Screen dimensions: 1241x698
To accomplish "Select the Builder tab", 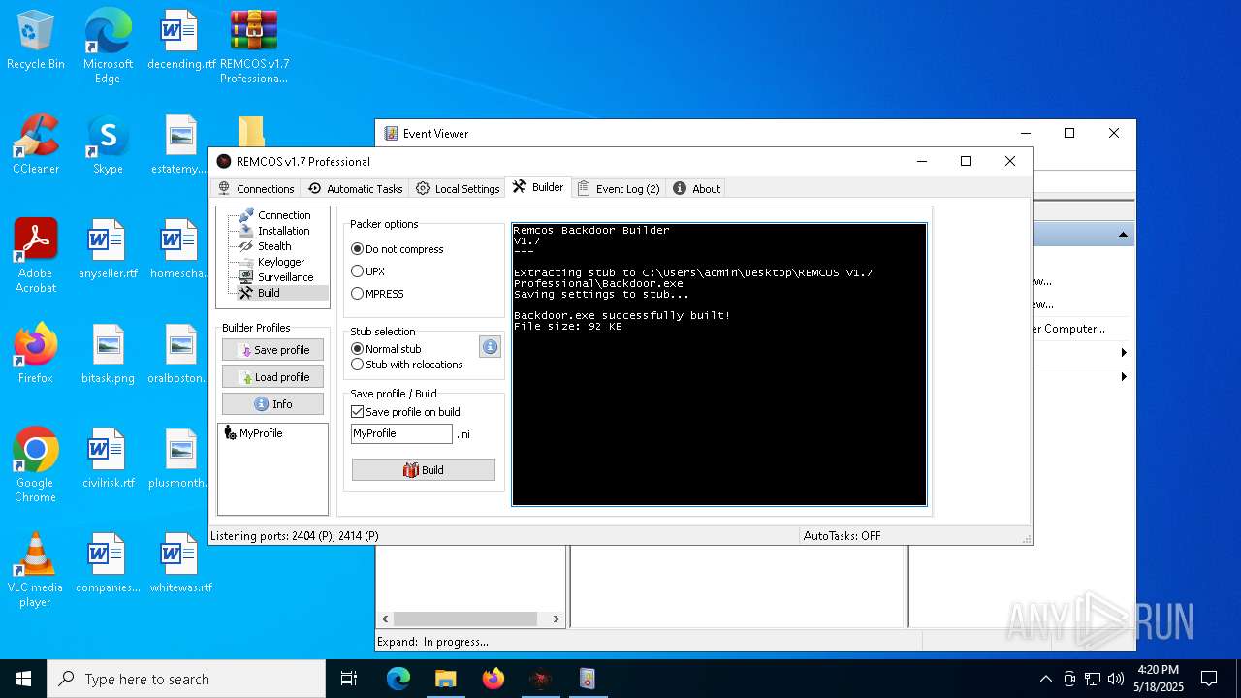I will (538, 187).
